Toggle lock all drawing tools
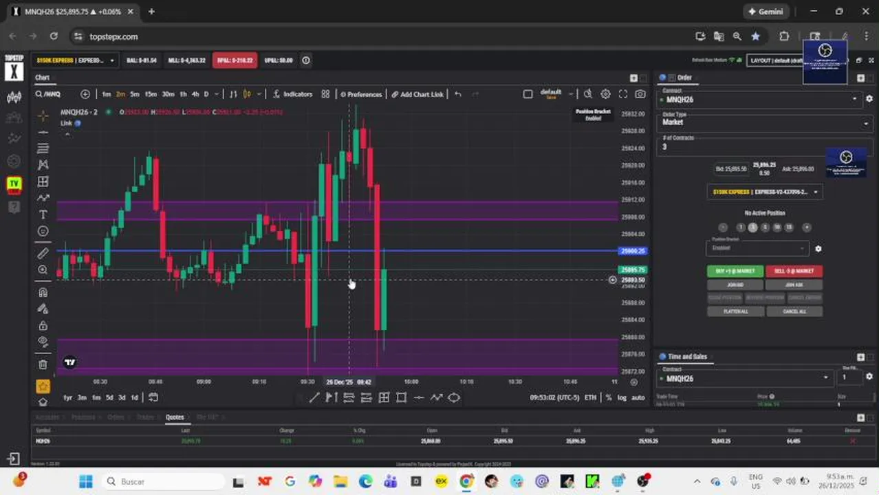The width and height of the screenshot is (879, 495). [43, 325]
